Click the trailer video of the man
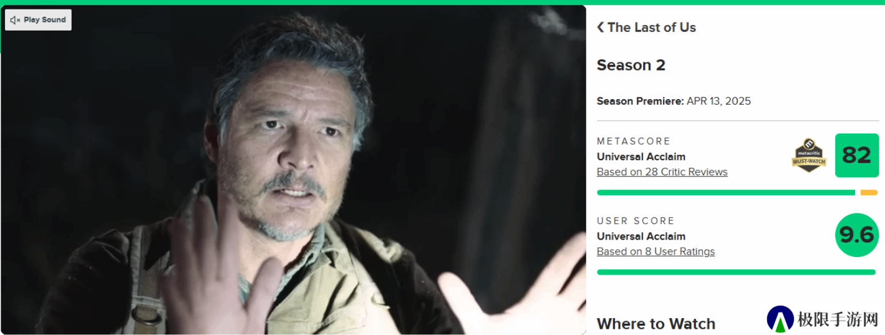The height and width of the screenshot is (335, 885). click(x=293, y=170)
